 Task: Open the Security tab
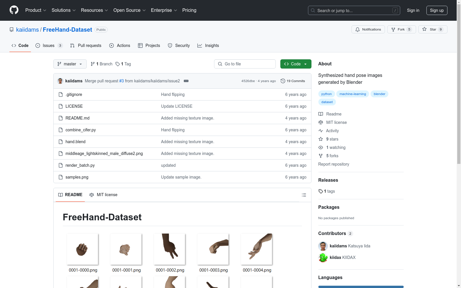coord(179,46)
